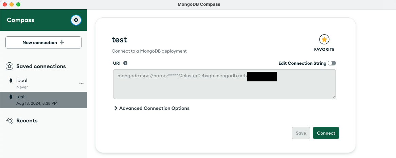396x158 pixels.
Task: Click the plus icon in New connection
Action: click(x=61, y=42)
